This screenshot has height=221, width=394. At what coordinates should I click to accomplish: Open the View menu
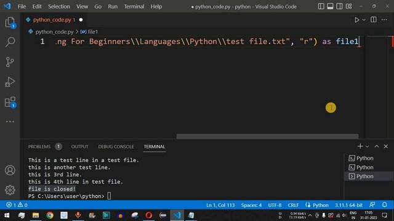[82, 7]
